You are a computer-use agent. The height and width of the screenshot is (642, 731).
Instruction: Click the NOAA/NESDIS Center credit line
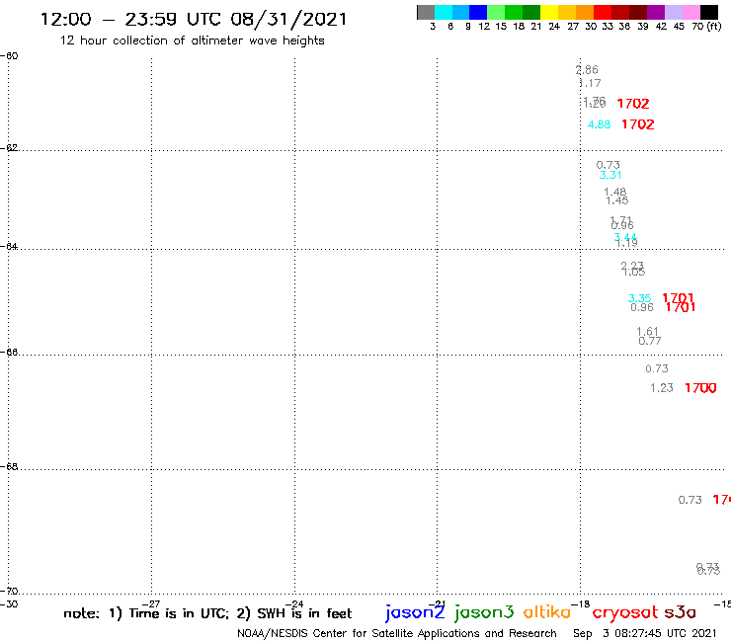click(397, 633)
